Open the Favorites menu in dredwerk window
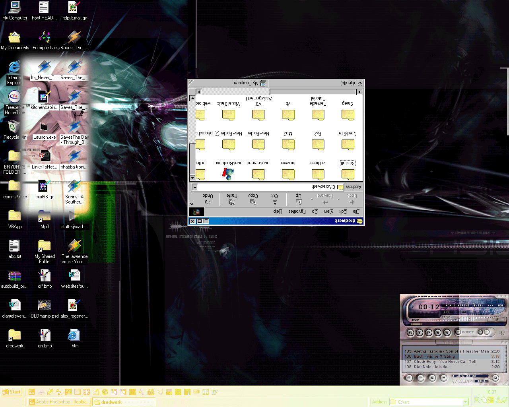Screen dimensions: 509x407 click(x=297, y=211)
